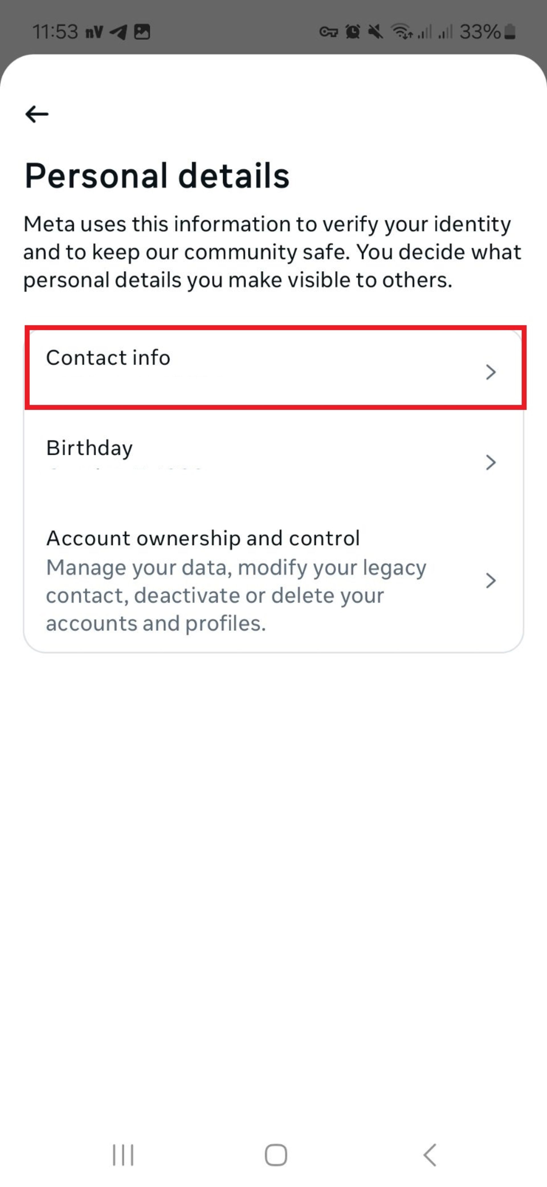
Task: Tap the Wi-Fi signal status icon
Action: pyautogui.click(x=402, y=32)
